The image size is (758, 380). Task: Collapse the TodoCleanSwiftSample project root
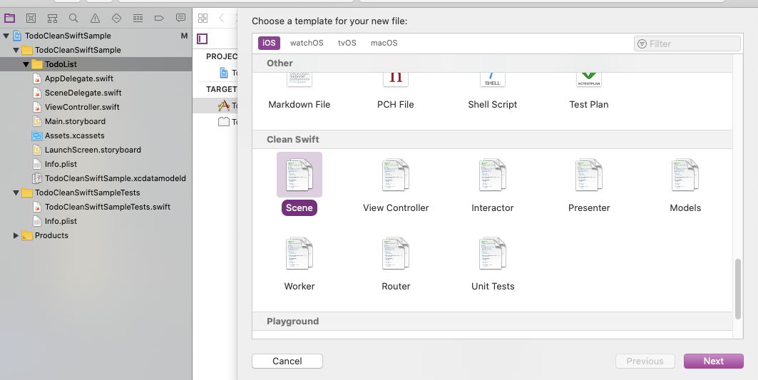click(x=6, y=36)
